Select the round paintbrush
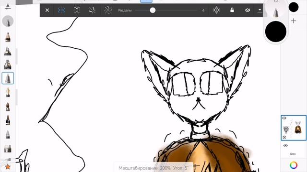 (x=8, y=107)
